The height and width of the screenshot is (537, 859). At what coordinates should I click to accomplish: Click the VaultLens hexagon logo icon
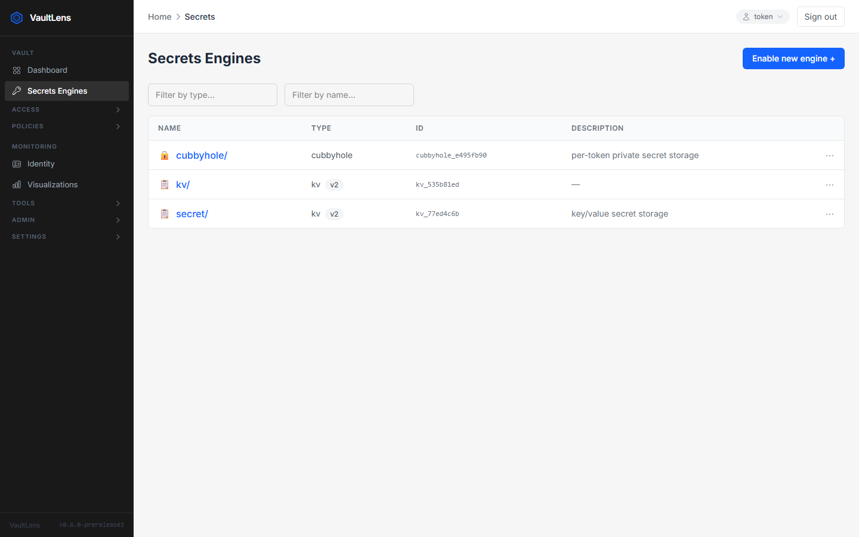click(17, 18)
